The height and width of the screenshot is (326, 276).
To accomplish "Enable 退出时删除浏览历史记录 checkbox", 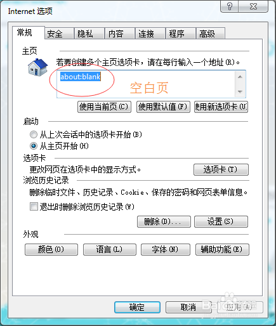I will [x=34, y=207].
